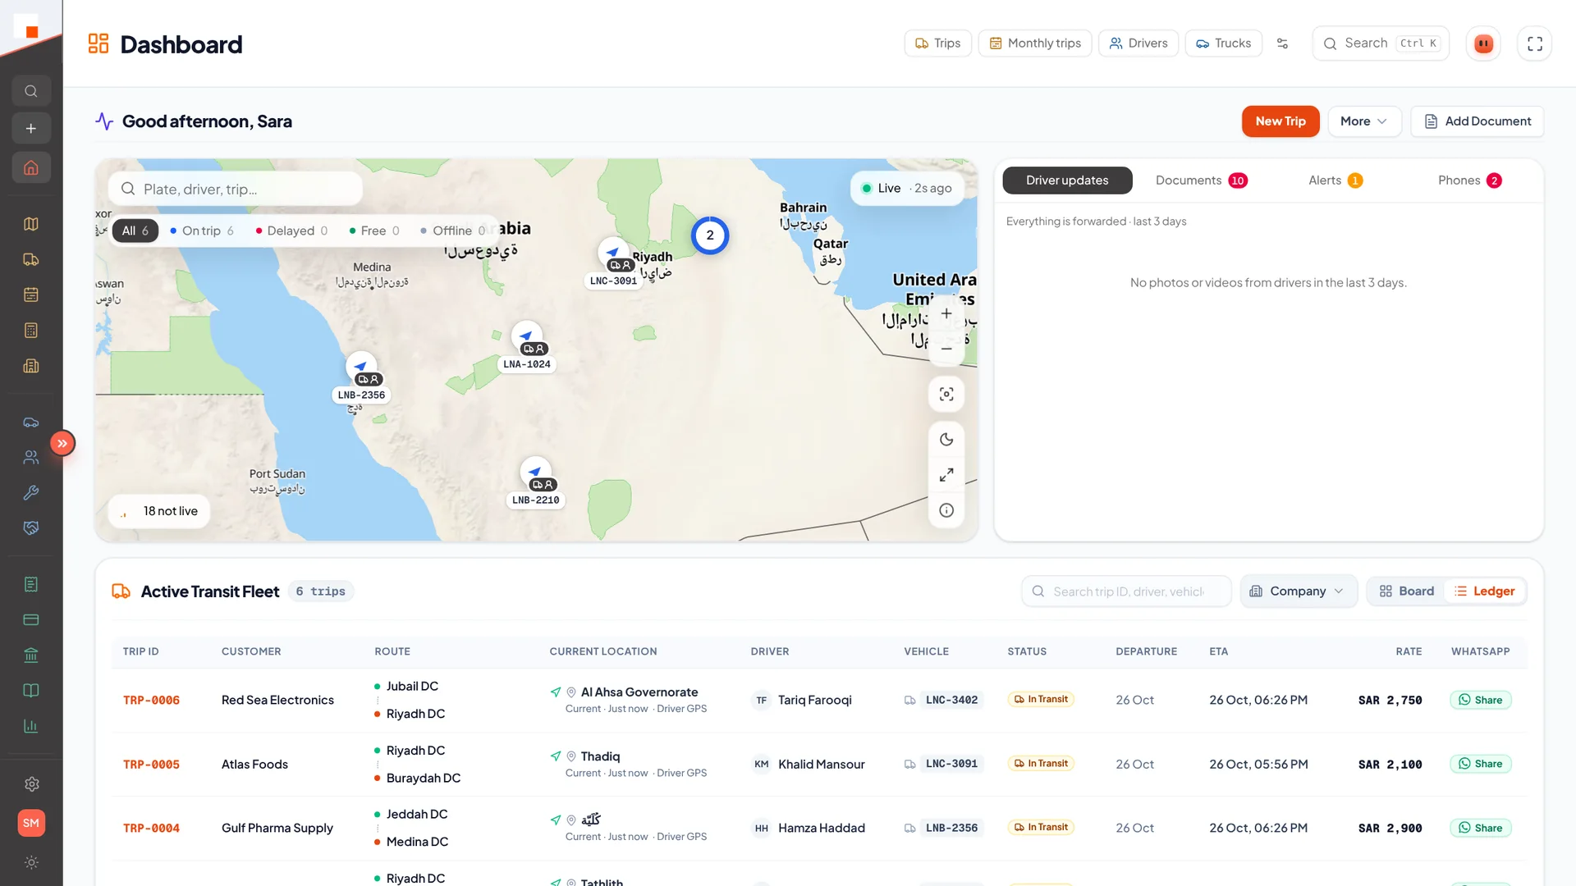This screenshot has height=886, width=1576.
Task: Open the home icon in sidebar
Action: pos(31,168)
